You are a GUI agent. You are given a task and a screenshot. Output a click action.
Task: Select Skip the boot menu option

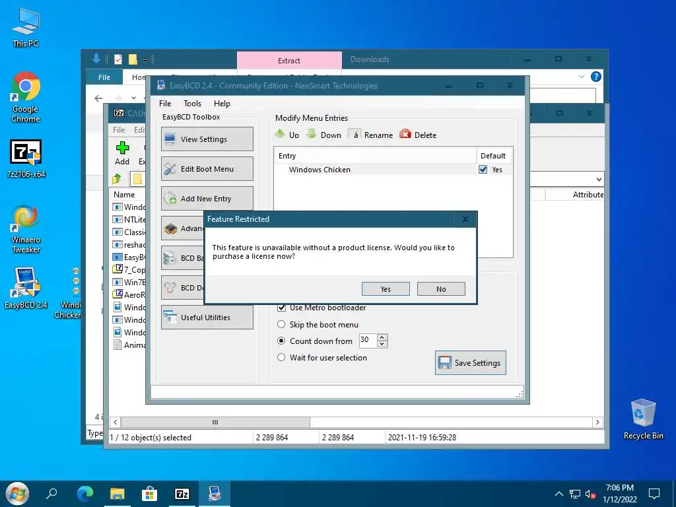coord(281,324)
